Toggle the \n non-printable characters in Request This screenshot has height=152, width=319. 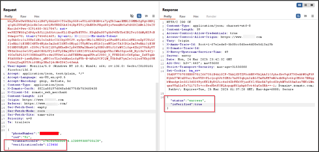pyautogui.click(x=146, y=16)
